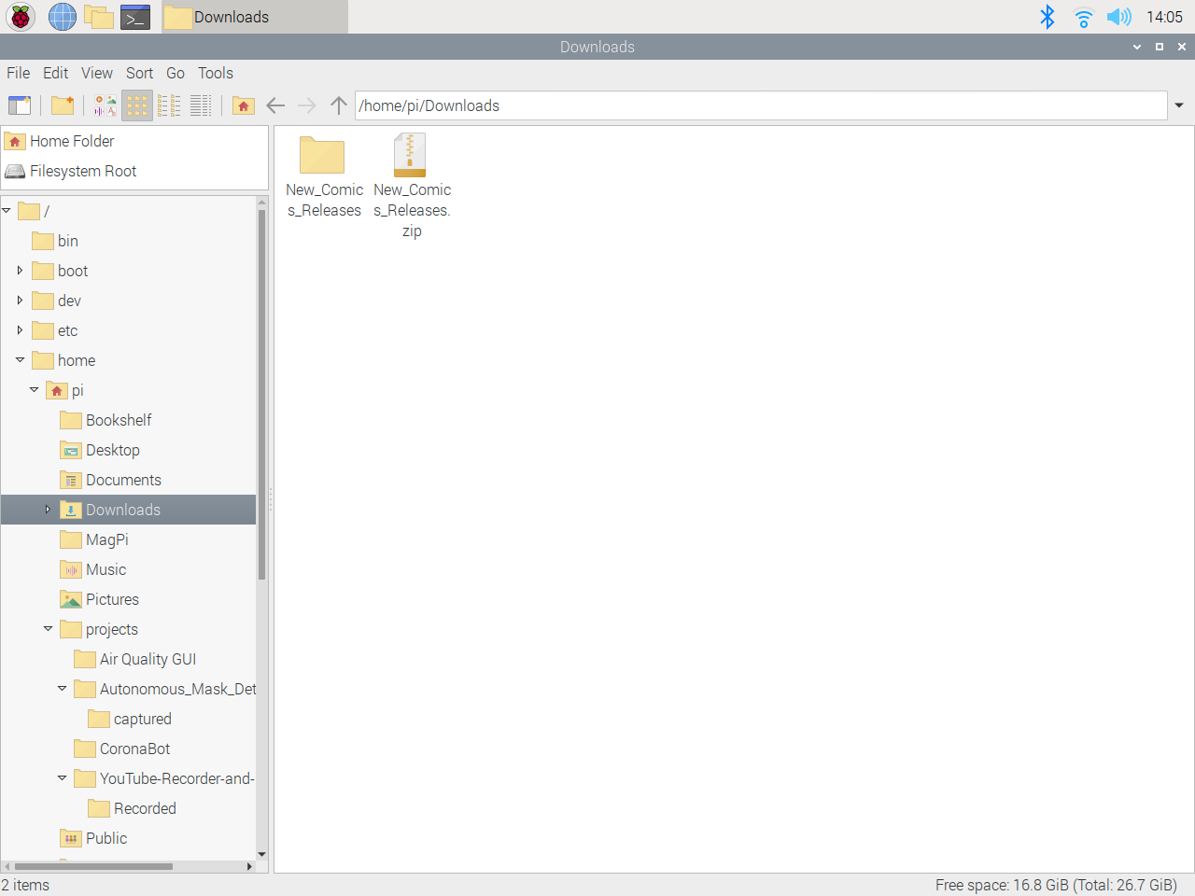Go back to the previous folder

pos(275,105)
